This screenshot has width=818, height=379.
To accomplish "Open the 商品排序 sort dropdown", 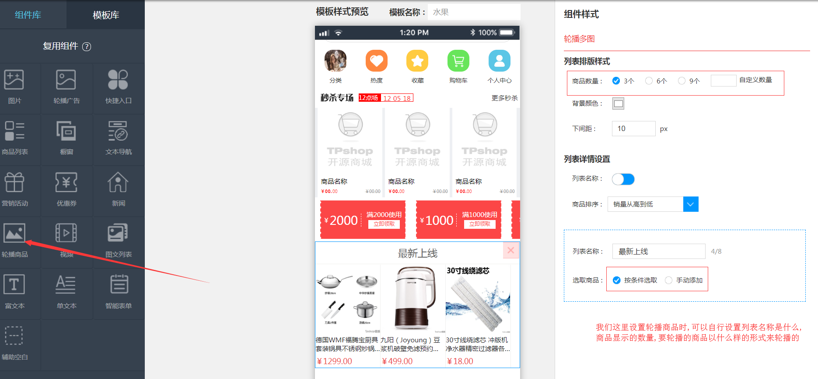I will click(x=690, y=204).
